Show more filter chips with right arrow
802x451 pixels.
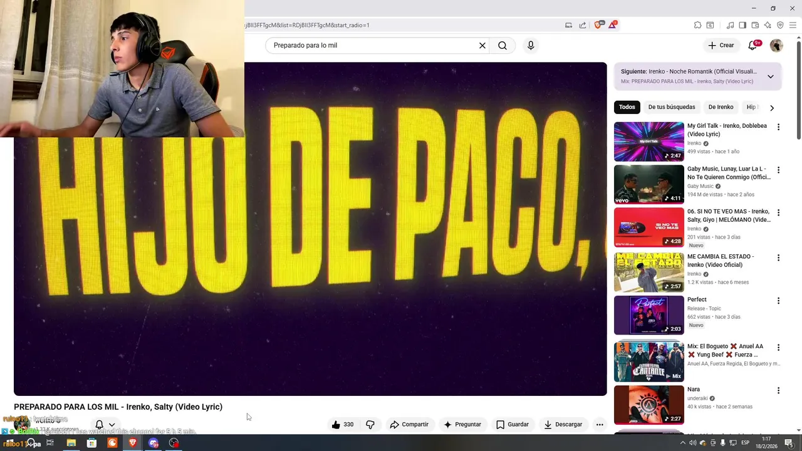point(772,108)
